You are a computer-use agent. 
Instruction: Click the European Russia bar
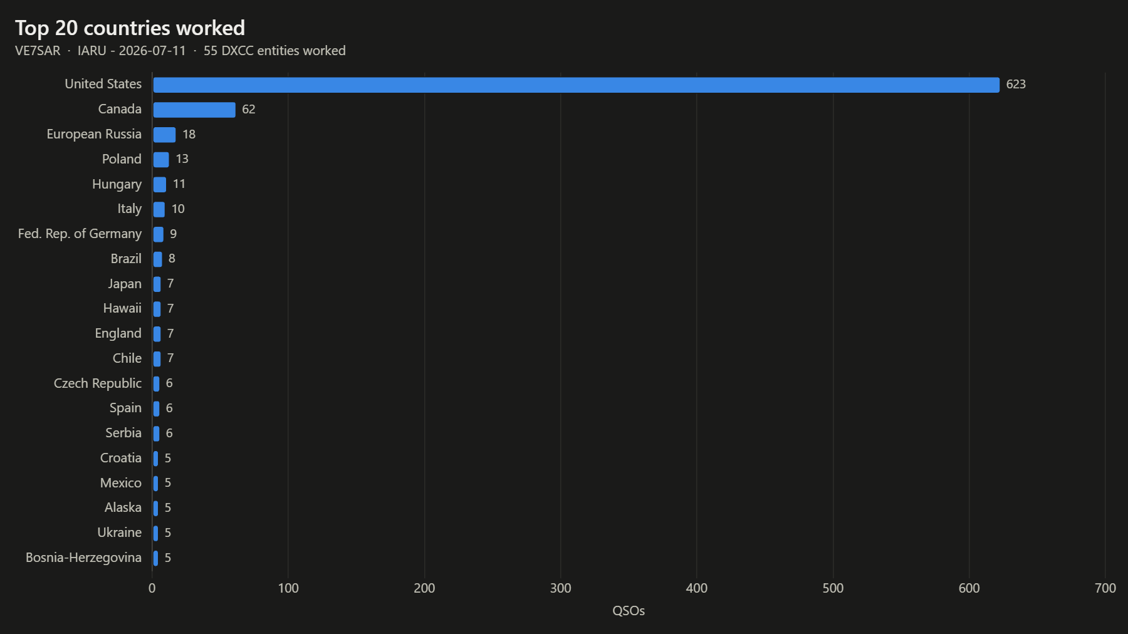[164, 135]
